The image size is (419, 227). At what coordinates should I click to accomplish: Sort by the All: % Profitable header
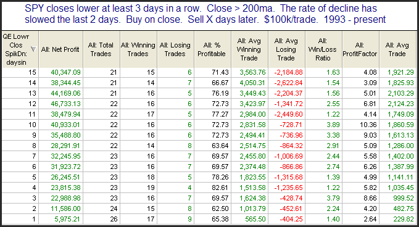point(212,49)
